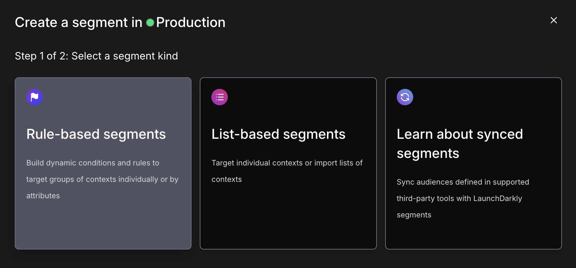
Task: Click the flag icon in Rule-based segments
Action: 35,97
